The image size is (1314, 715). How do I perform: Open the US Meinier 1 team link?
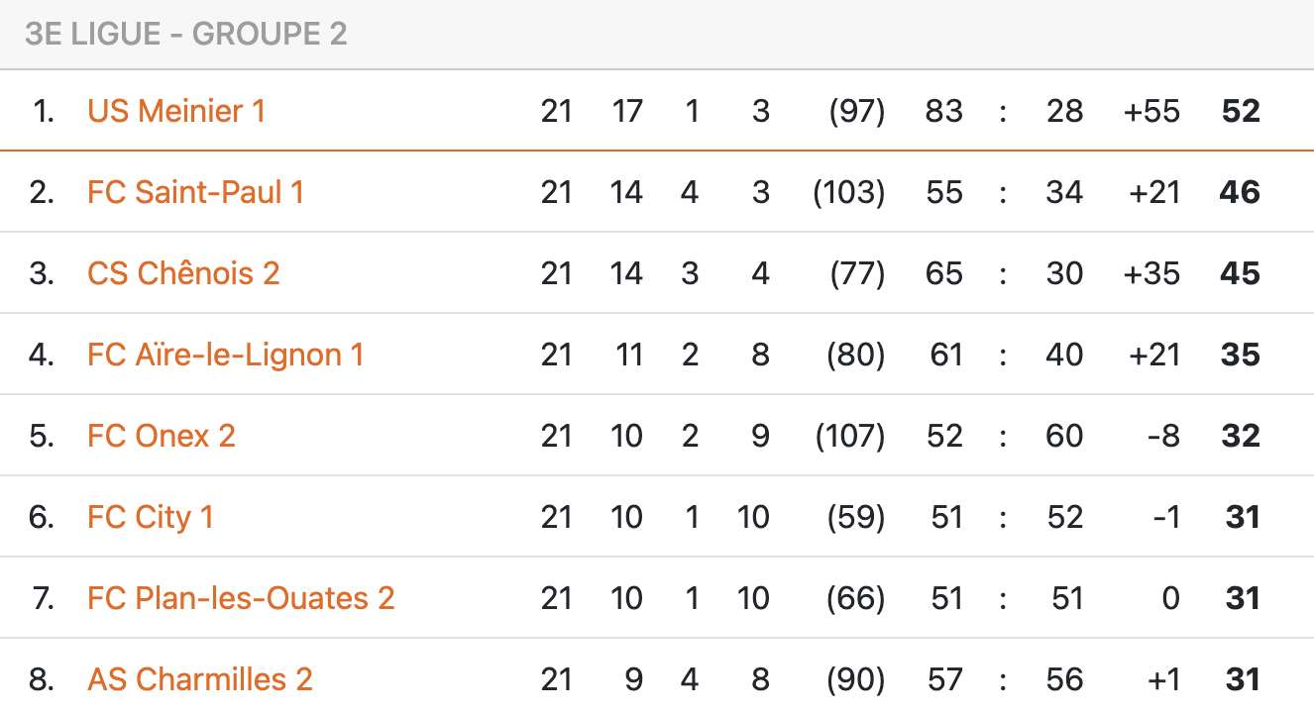pyautogui.click(x=176, y=110)
